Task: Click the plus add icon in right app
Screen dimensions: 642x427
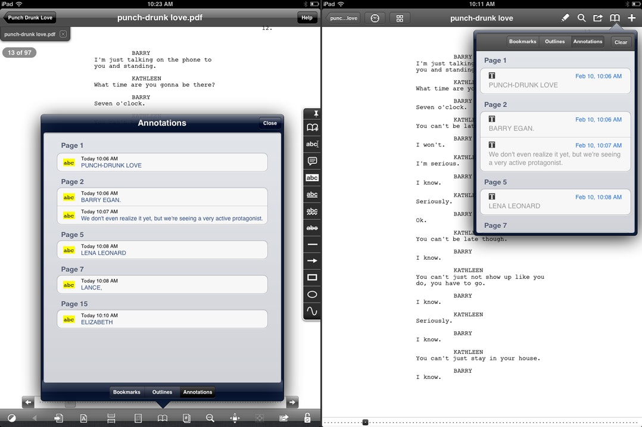Action: [632, 18]
